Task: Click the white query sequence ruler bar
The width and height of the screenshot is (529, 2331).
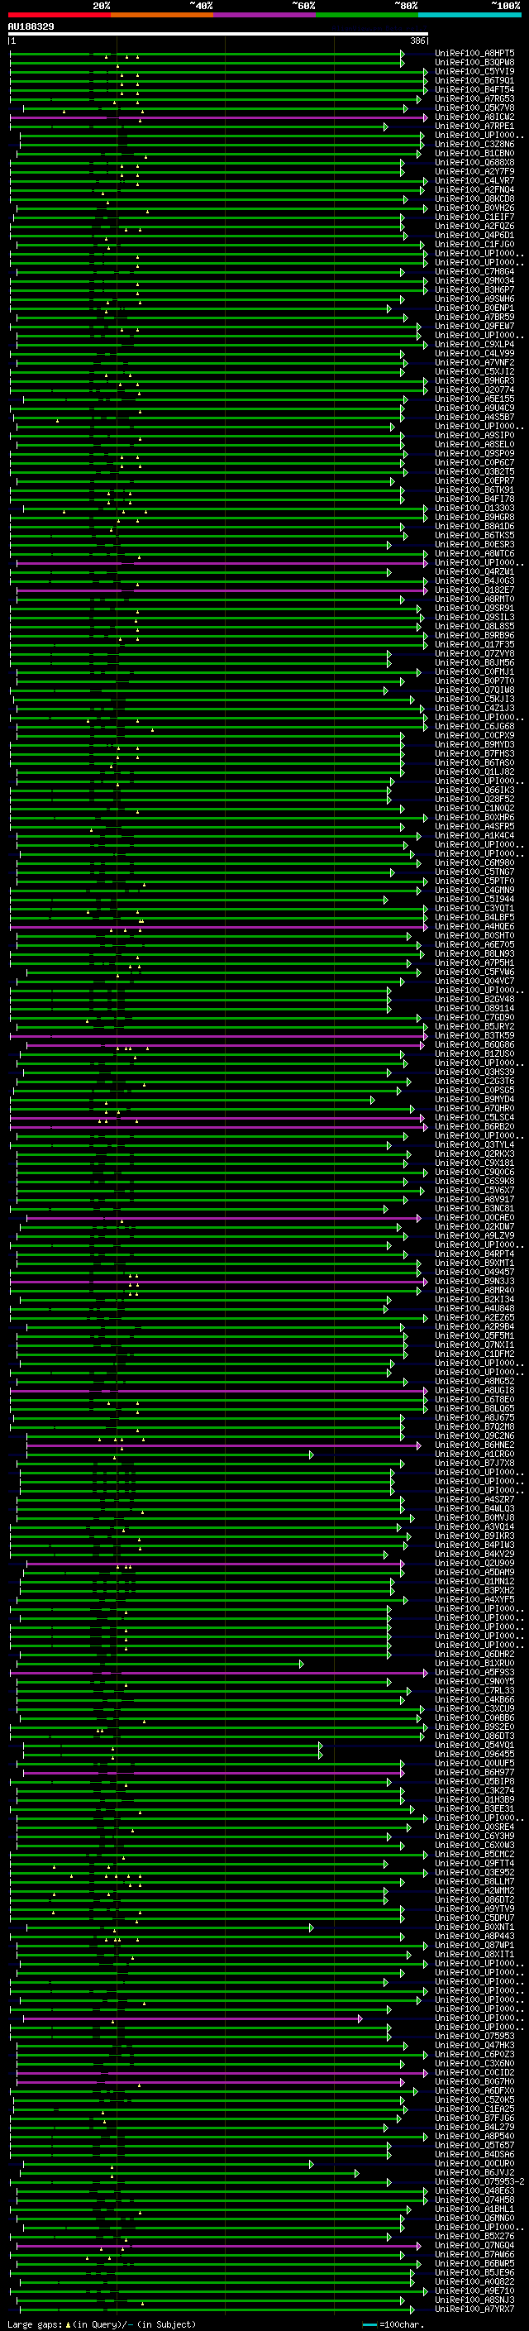Action: tap(218, 35)
